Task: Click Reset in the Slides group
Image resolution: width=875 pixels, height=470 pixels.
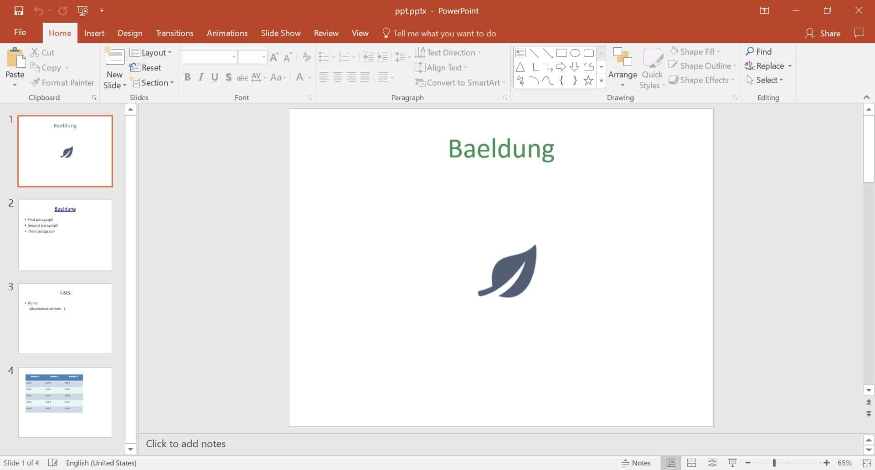Action: (x=145, y=68)
